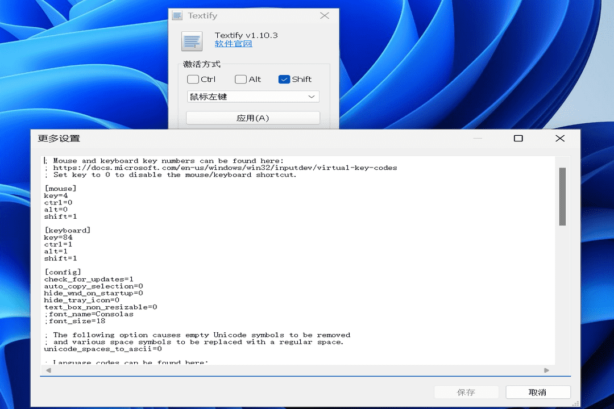
Task: Click the auto_copy_selection=0 line
Action: 94,286
